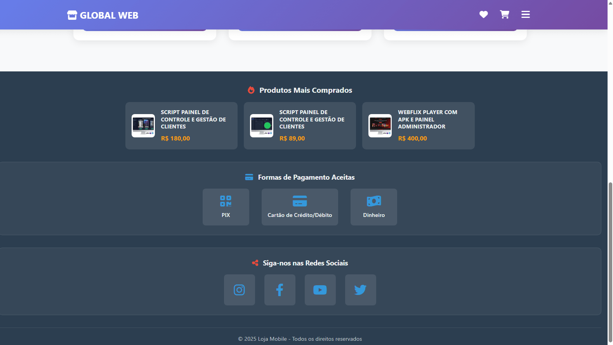Click thumbnail of R$ 89,00 product
Viewport: 613px width, 345px height.
[x=262, y=126]
